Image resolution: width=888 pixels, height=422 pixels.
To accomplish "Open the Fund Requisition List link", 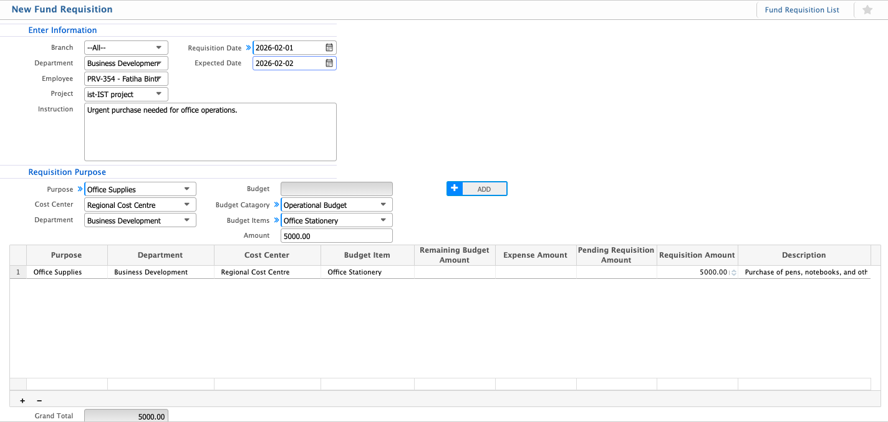I will (801, 10).
